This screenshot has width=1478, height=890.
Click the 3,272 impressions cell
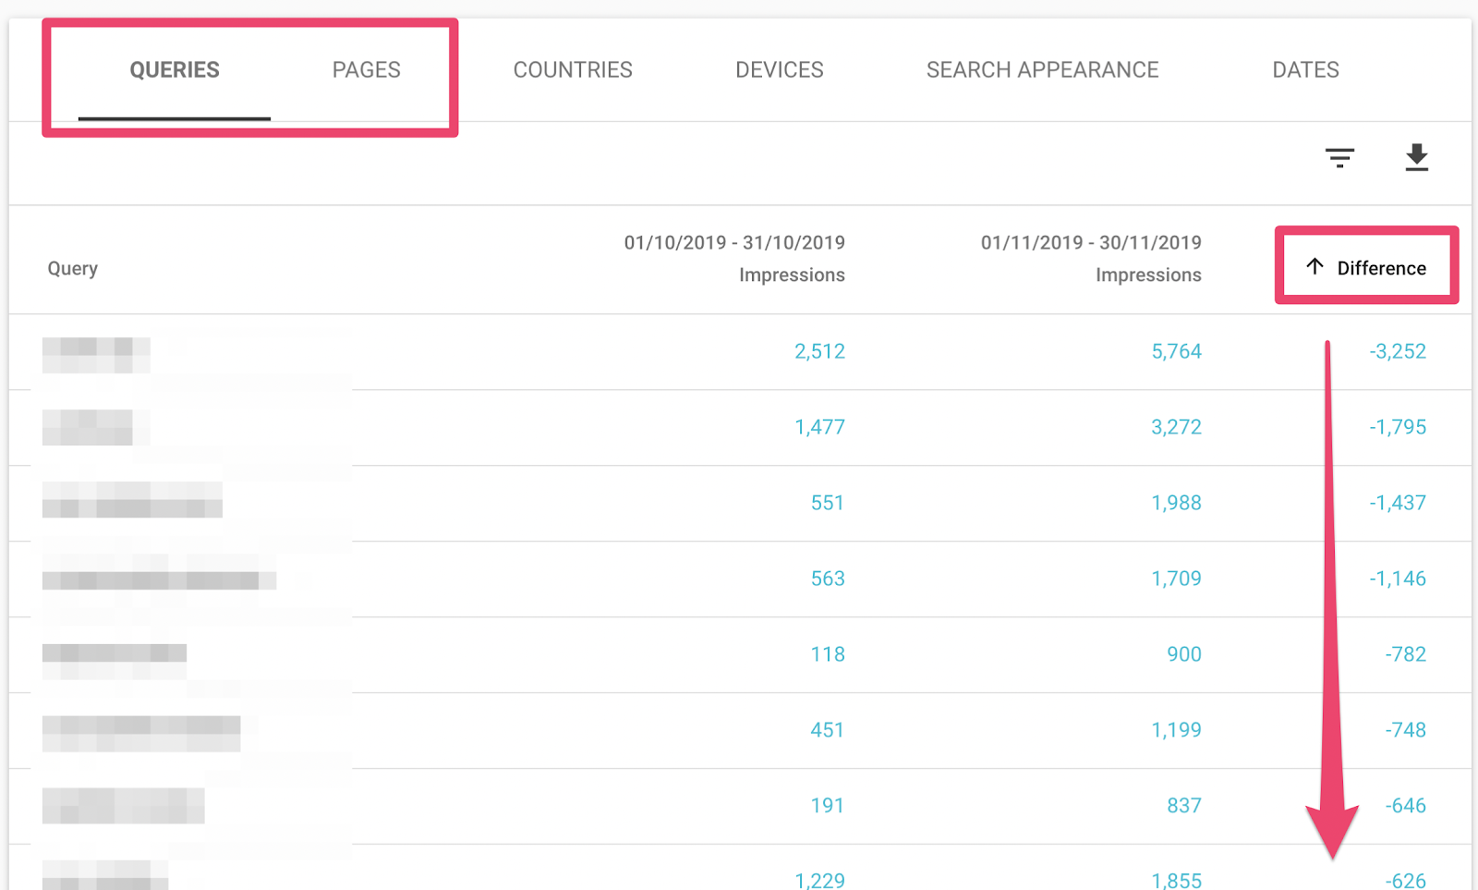pyautogui.click(x=1176, y=427)
